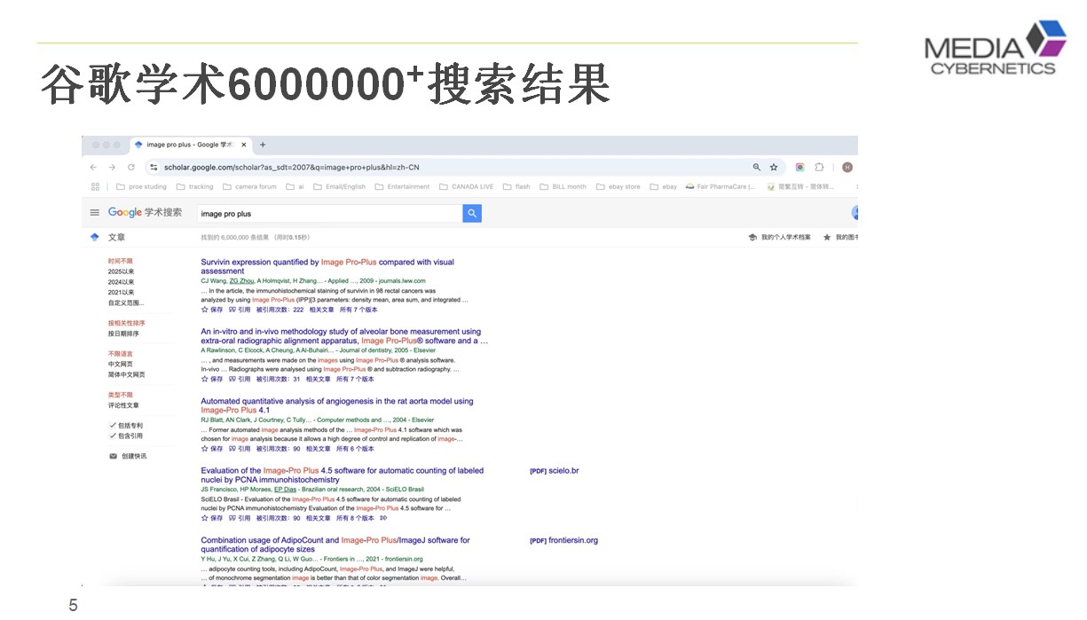
Task: Open the browser extensions puzzle icon
Action: tap(819, 167)
